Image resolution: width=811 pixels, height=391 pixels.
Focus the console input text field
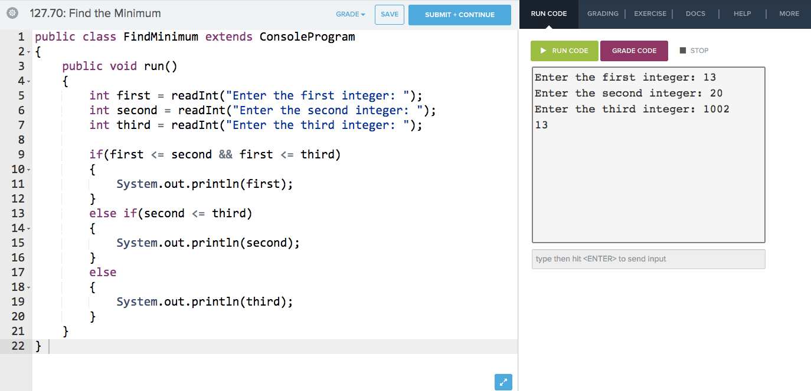(648, 259)
